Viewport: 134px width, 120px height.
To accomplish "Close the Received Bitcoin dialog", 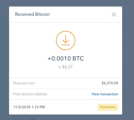I will (114, 14).
